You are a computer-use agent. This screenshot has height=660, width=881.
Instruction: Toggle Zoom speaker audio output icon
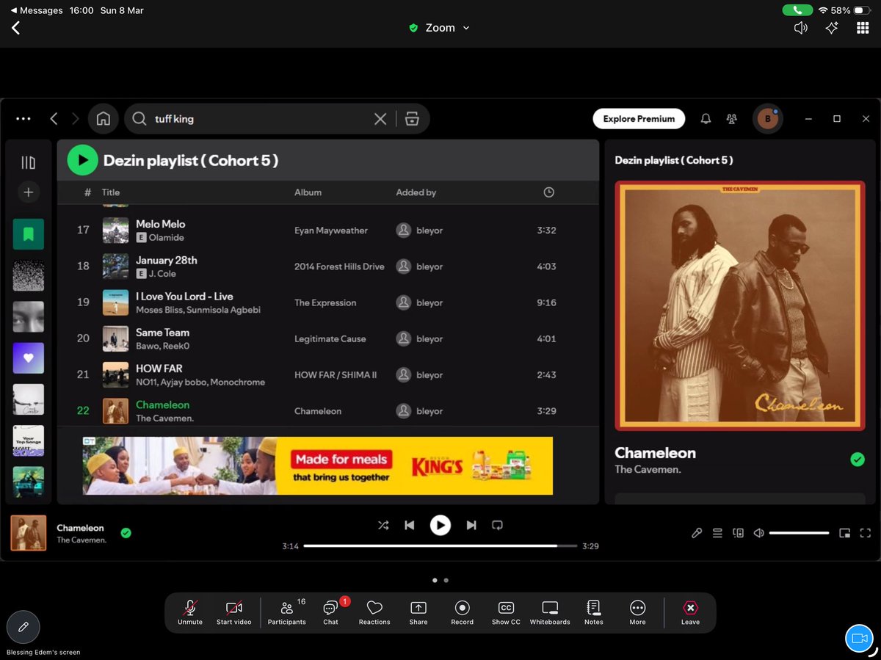(801, 28)
